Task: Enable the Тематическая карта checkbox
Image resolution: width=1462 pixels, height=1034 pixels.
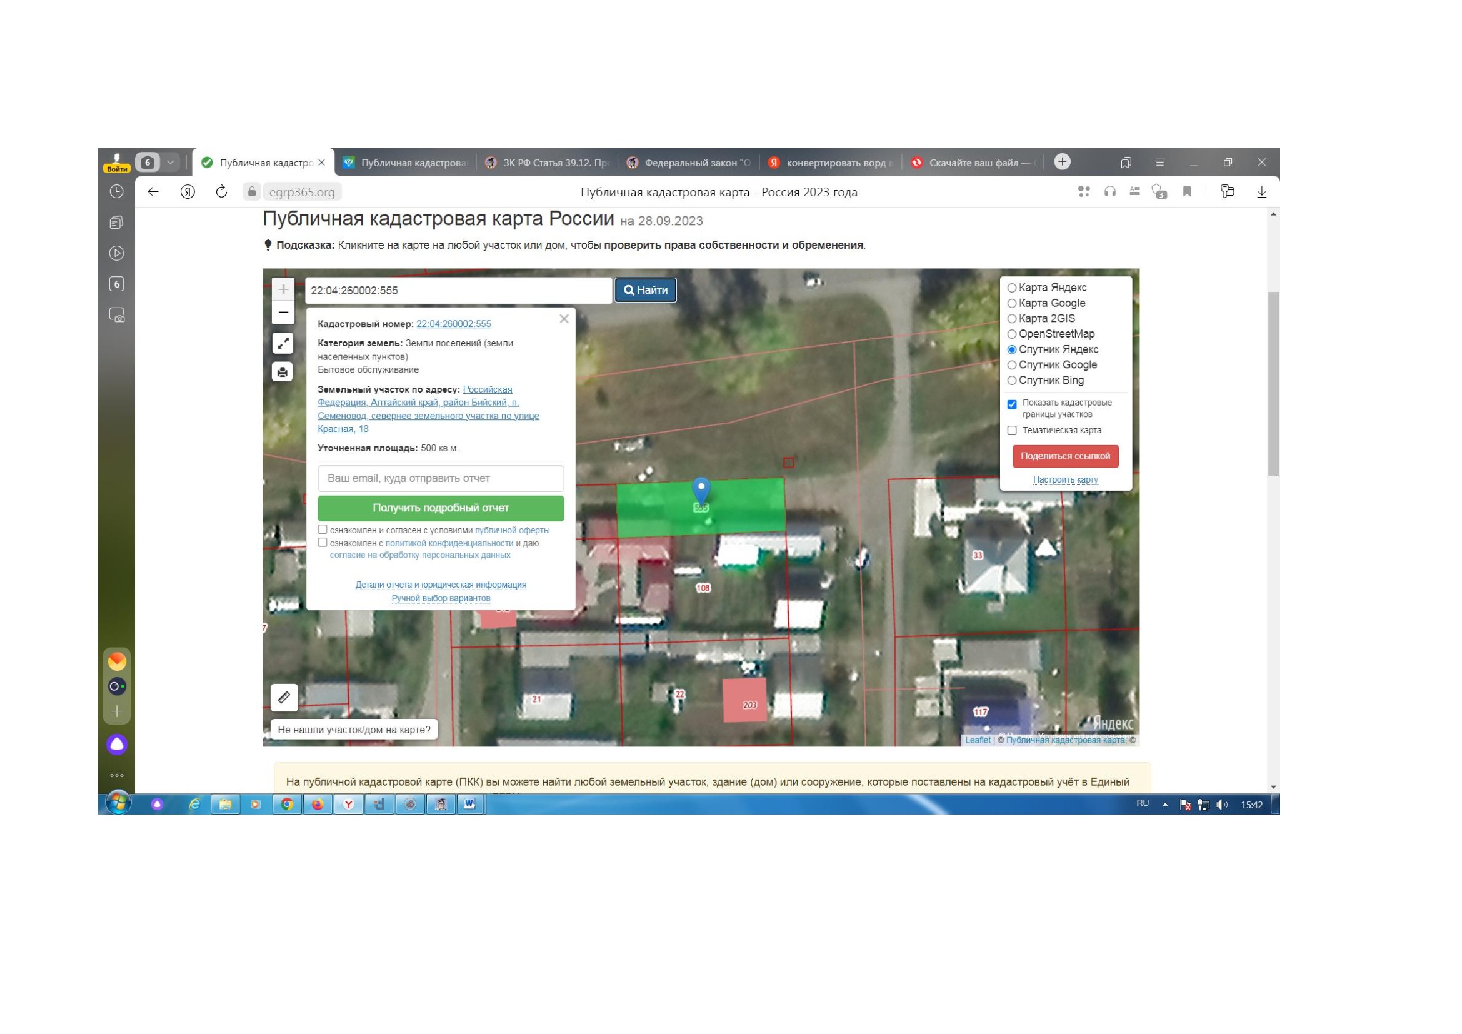Action: pyautogui.click(x=1012, y=431)
